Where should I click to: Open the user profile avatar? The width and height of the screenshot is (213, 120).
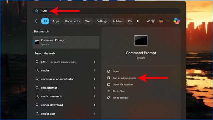pyautogui.click(x=161, y=21)
